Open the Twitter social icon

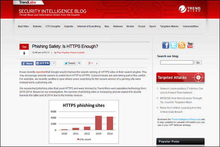pos(174,45)
